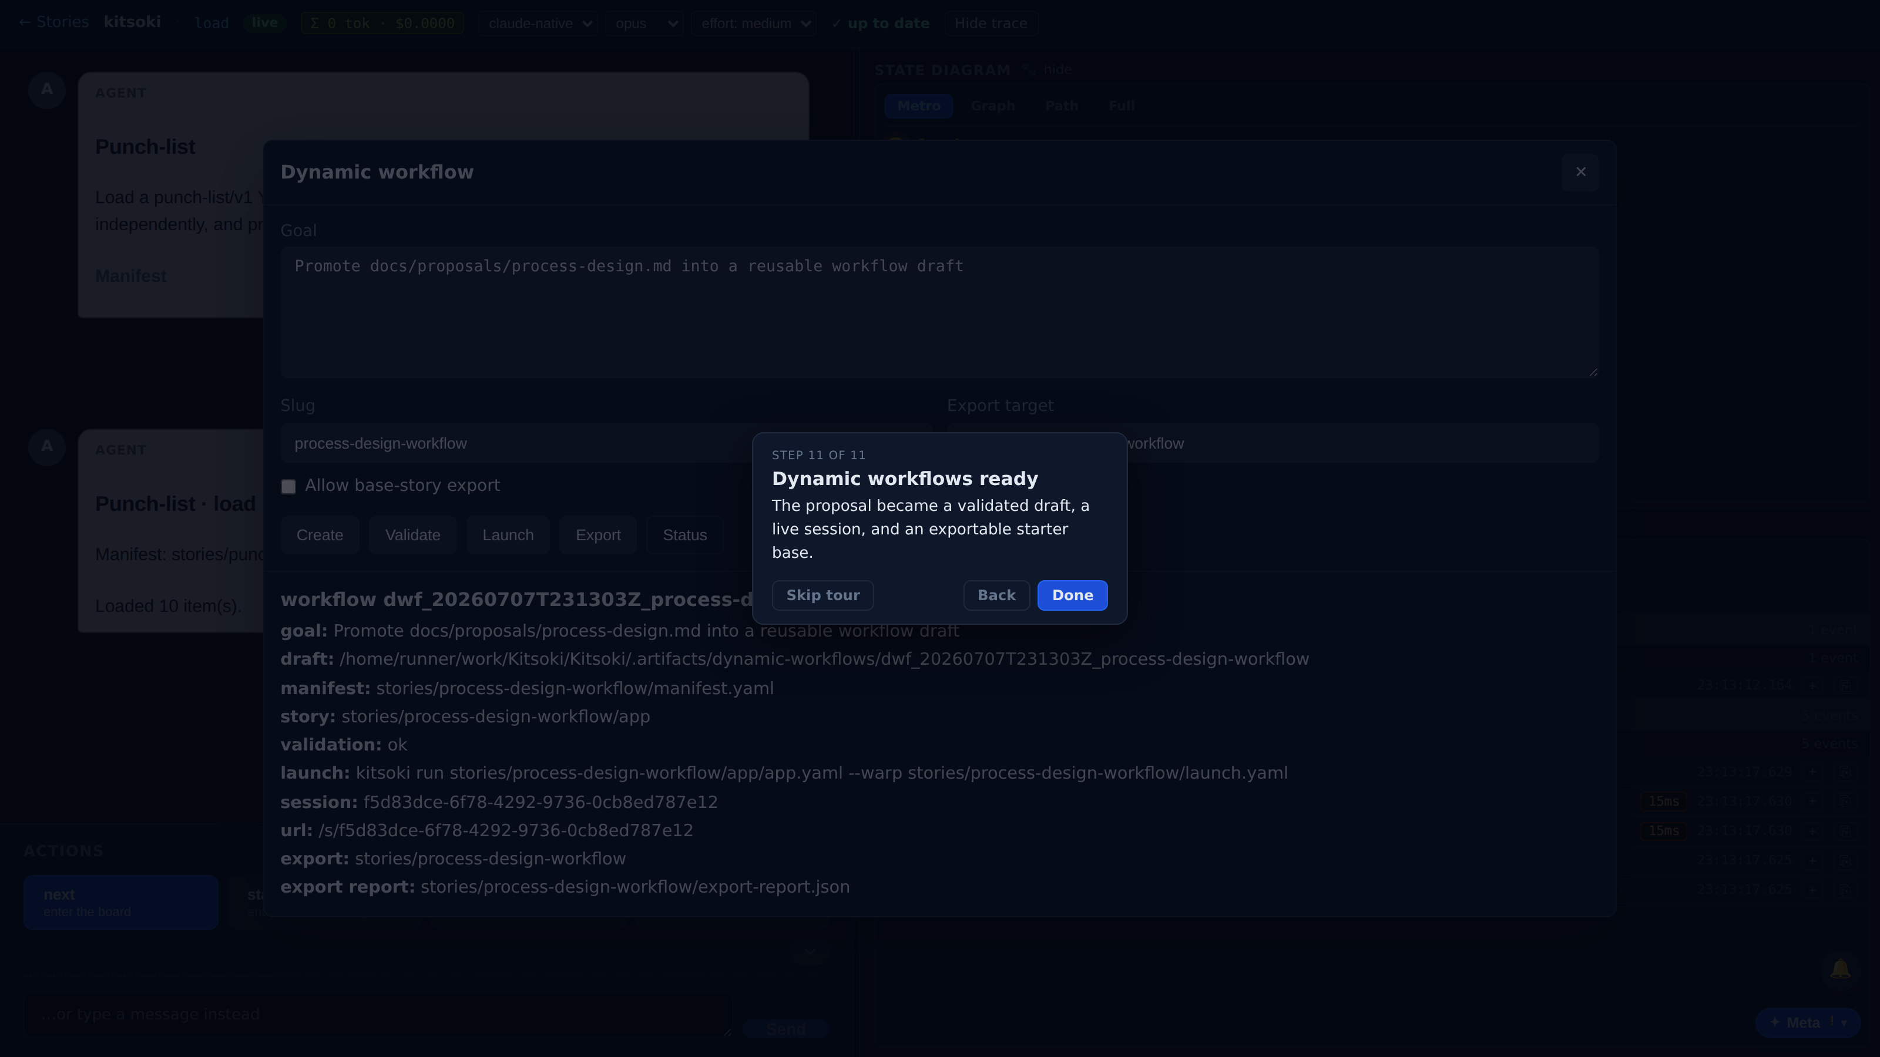
Task: Click the next action button
Action: tap(120, 903)
